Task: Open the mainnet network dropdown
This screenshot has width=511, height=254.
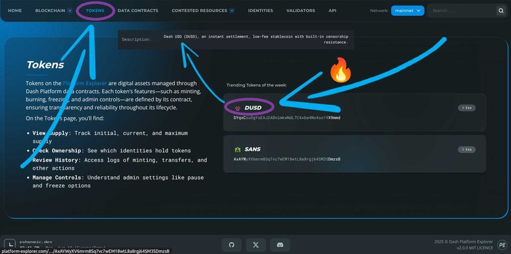Action: 408,11
